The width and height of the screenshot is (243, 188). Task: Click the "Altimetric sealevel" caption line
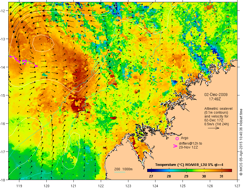(218, 109)
